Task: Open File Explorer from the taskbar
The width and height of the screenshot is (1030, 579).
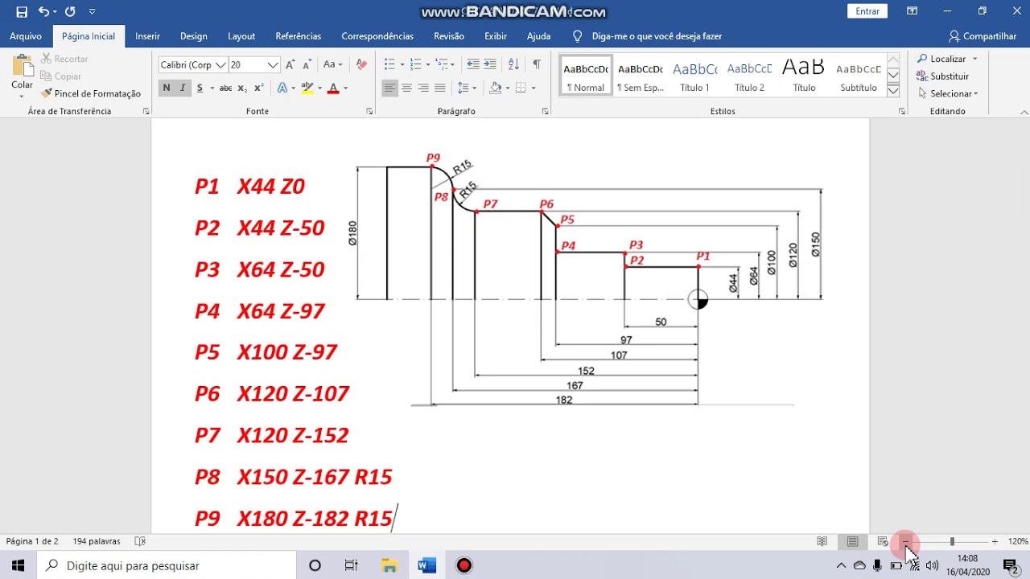Action: (389, 565)
